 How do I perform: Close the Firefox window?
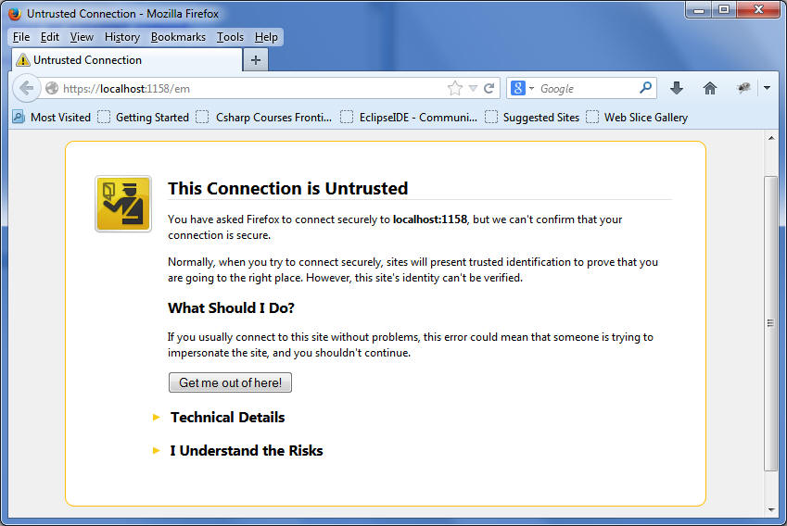[758, 9]
